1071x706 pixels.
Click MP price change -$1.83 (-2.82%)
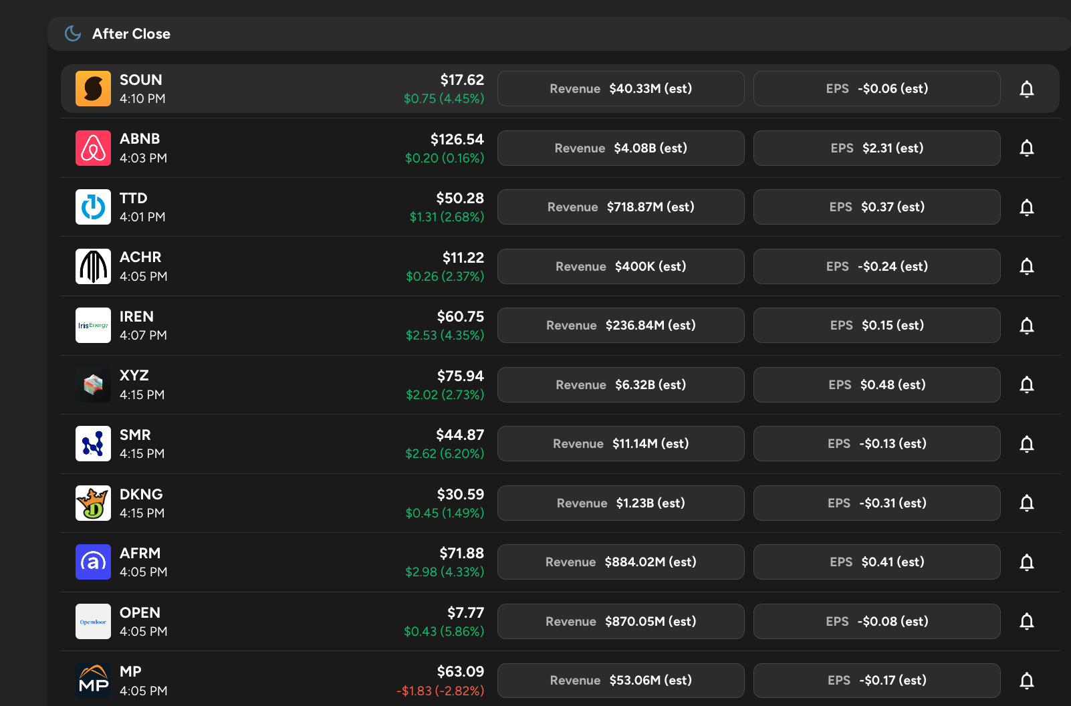[440, 691]
